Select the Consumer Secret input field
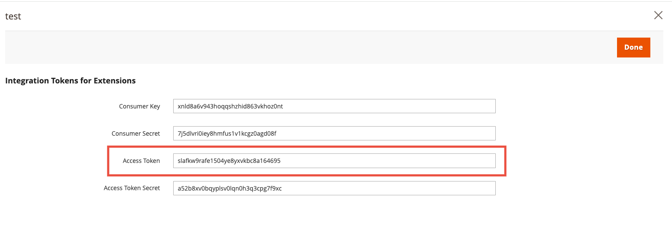The height and width of the screenshot is (245, 672). (x=334, y=134)
